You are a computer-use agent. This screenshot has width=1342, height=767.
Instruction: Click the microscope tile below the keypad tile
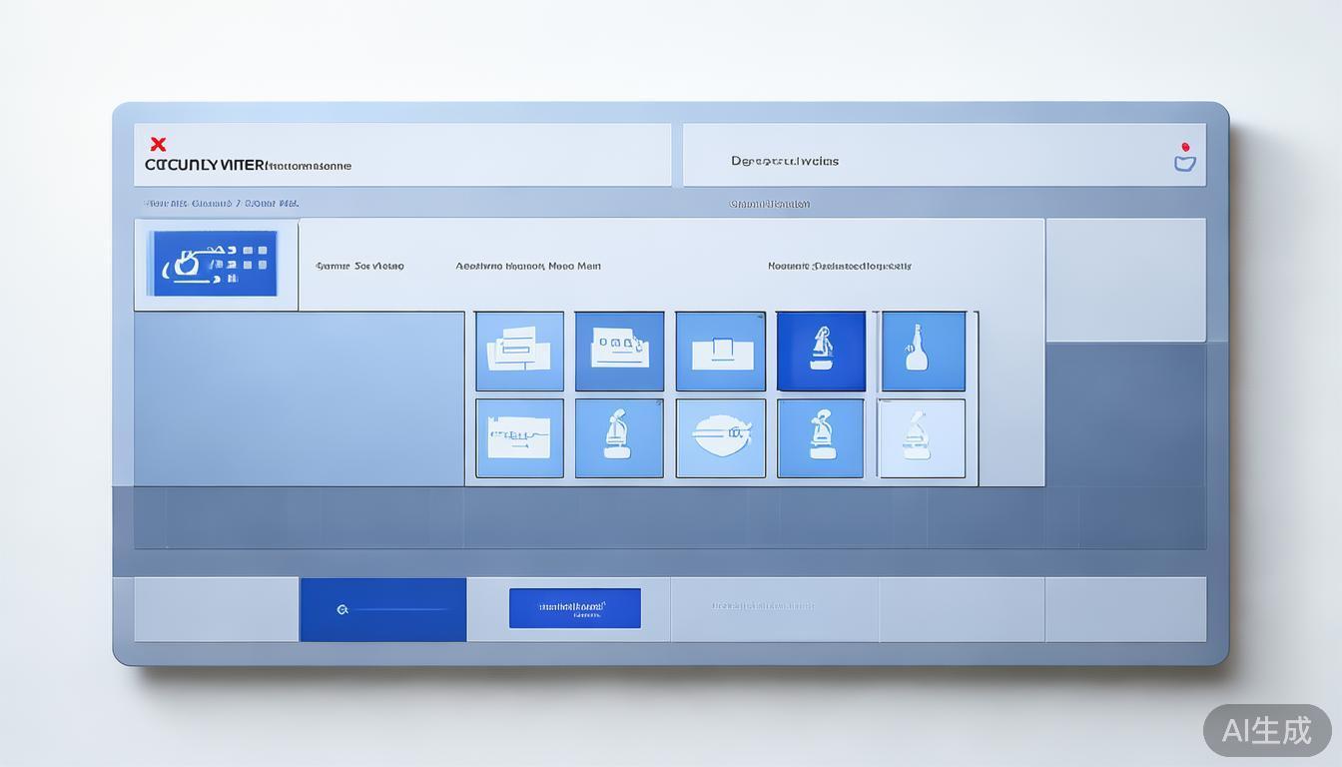point(619,438)
